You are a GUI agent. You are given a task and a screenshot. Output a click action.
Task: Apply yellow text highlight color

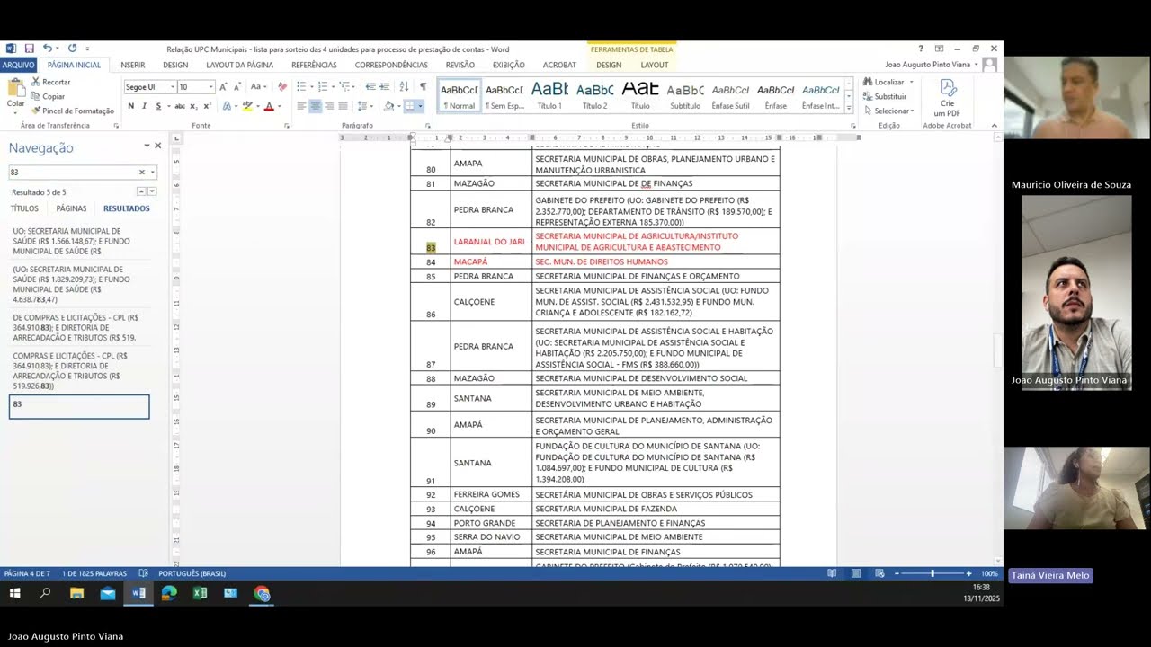click(247, 106)
